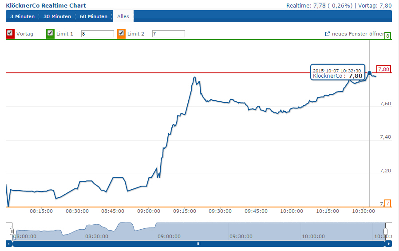The height and width of the screenshot is (251, 399).
Task: Click the Vortag: 7,80 header text
Action: click(375, 6)
